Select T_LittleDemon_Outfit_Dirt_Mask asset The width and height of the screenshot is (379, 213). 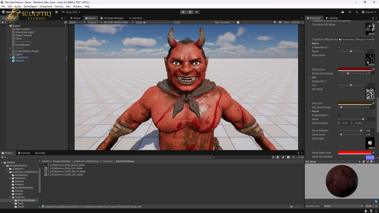[64, 175]
